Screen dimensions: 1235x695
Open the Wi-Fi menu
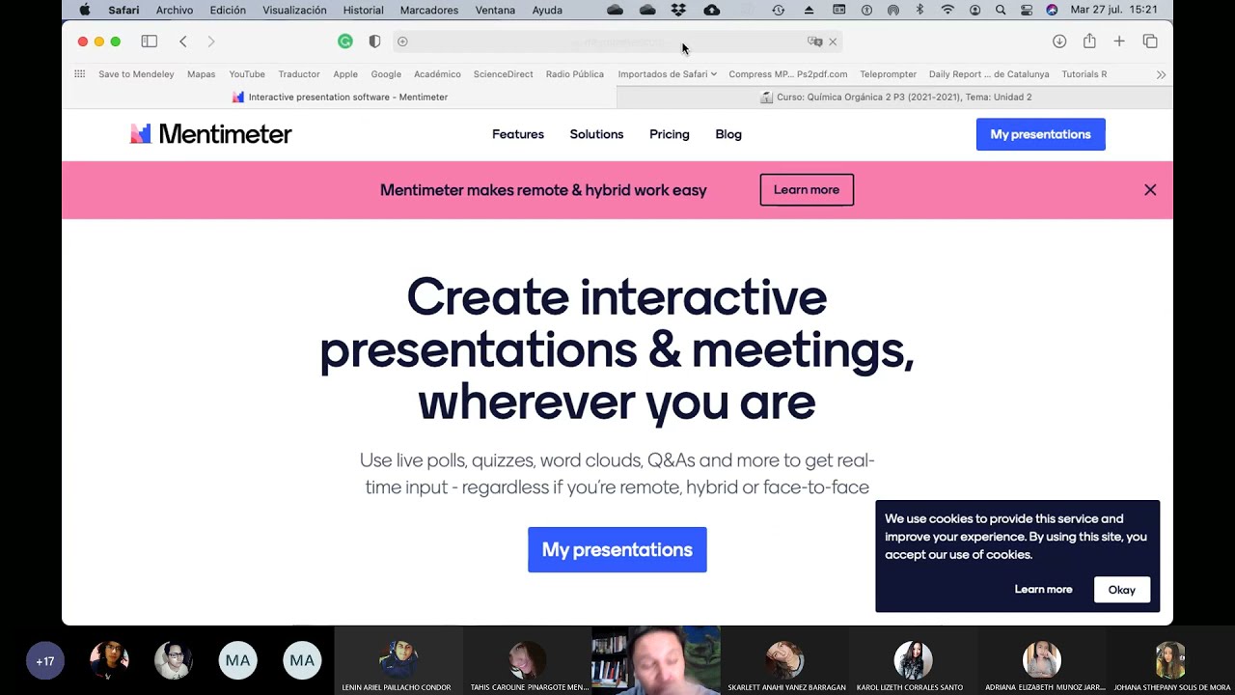tap(947, 10)
